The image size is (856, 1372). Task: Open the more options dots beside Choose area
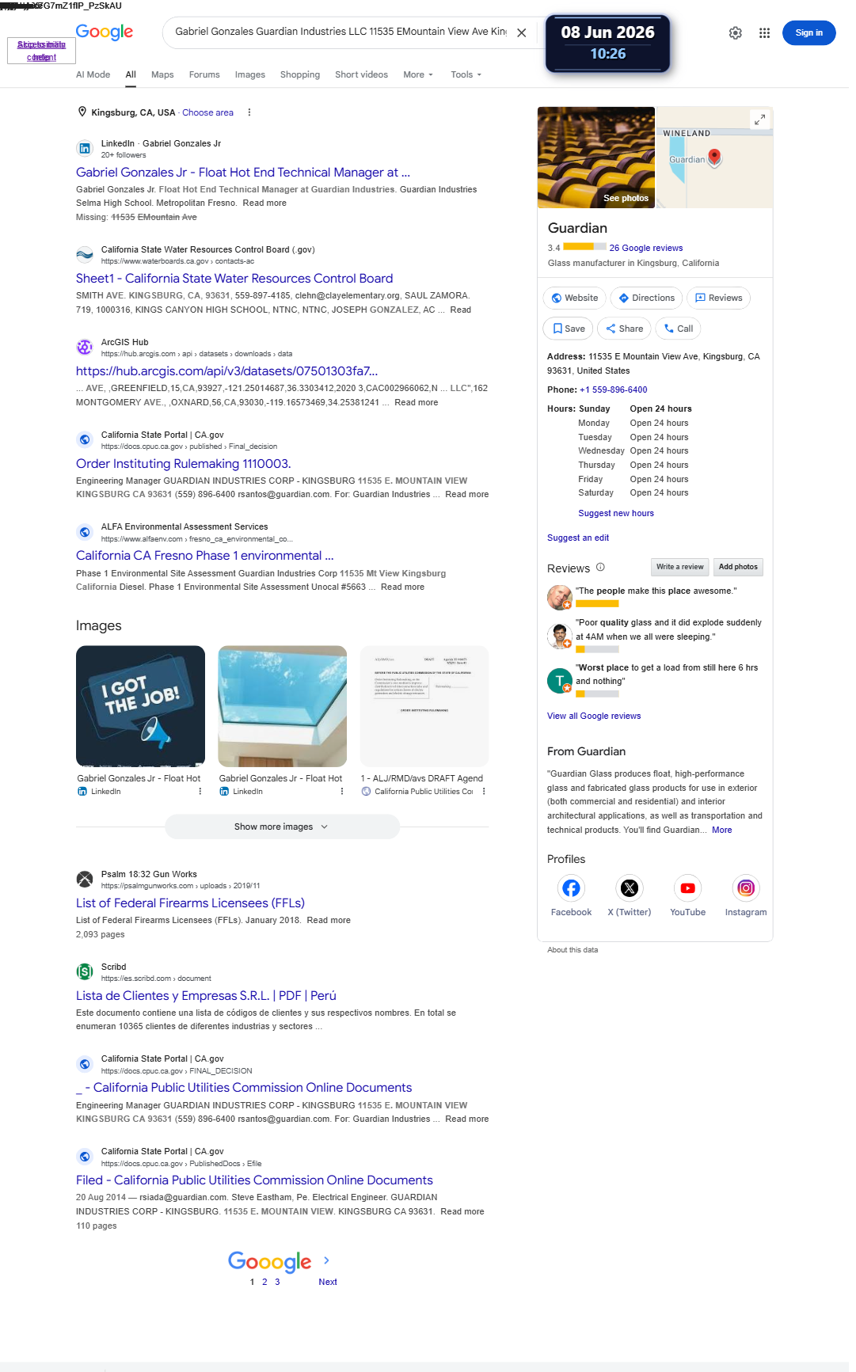249,112
